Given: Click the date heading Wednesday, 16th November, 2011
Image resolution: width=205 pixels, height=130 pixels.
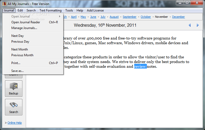Looking at the screenshot, I should 105,25.
